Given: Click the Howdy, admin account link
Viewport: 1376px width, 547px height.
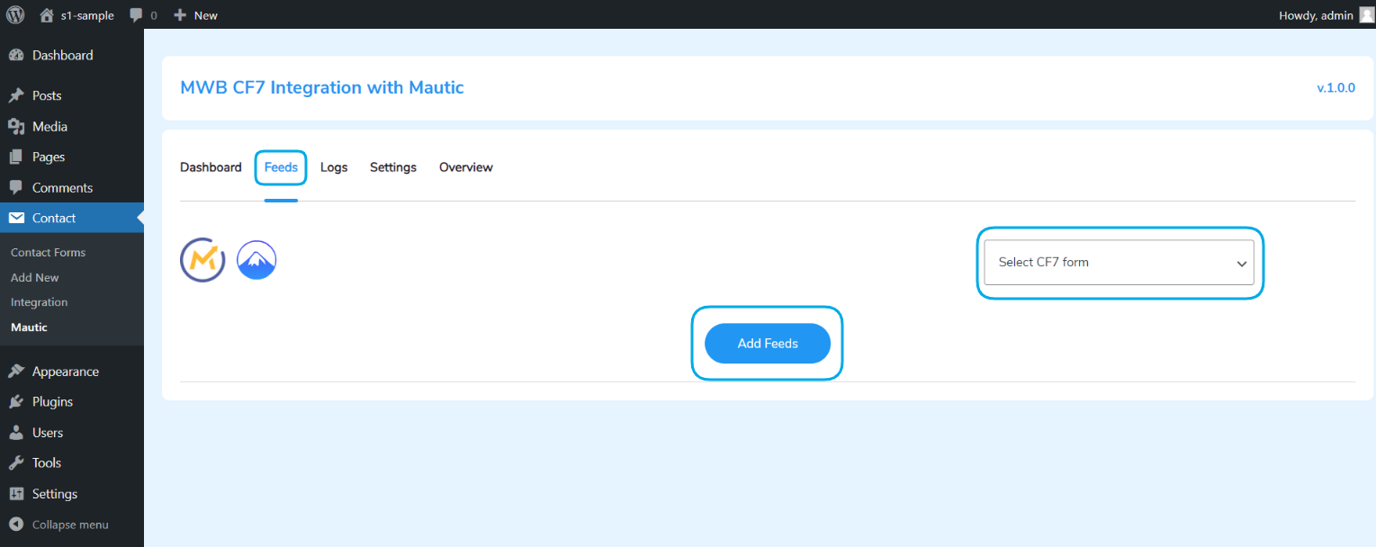Looking at the screenshot, I should [1316, 15].
